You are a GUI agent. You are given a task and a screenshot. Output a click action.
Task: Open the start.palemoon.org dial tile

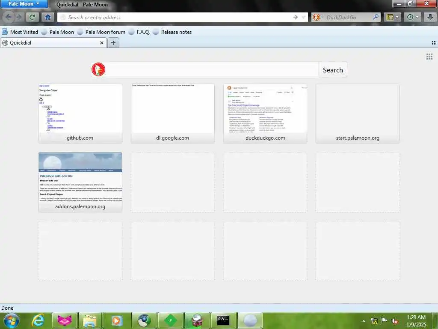(x=358, y=114)
